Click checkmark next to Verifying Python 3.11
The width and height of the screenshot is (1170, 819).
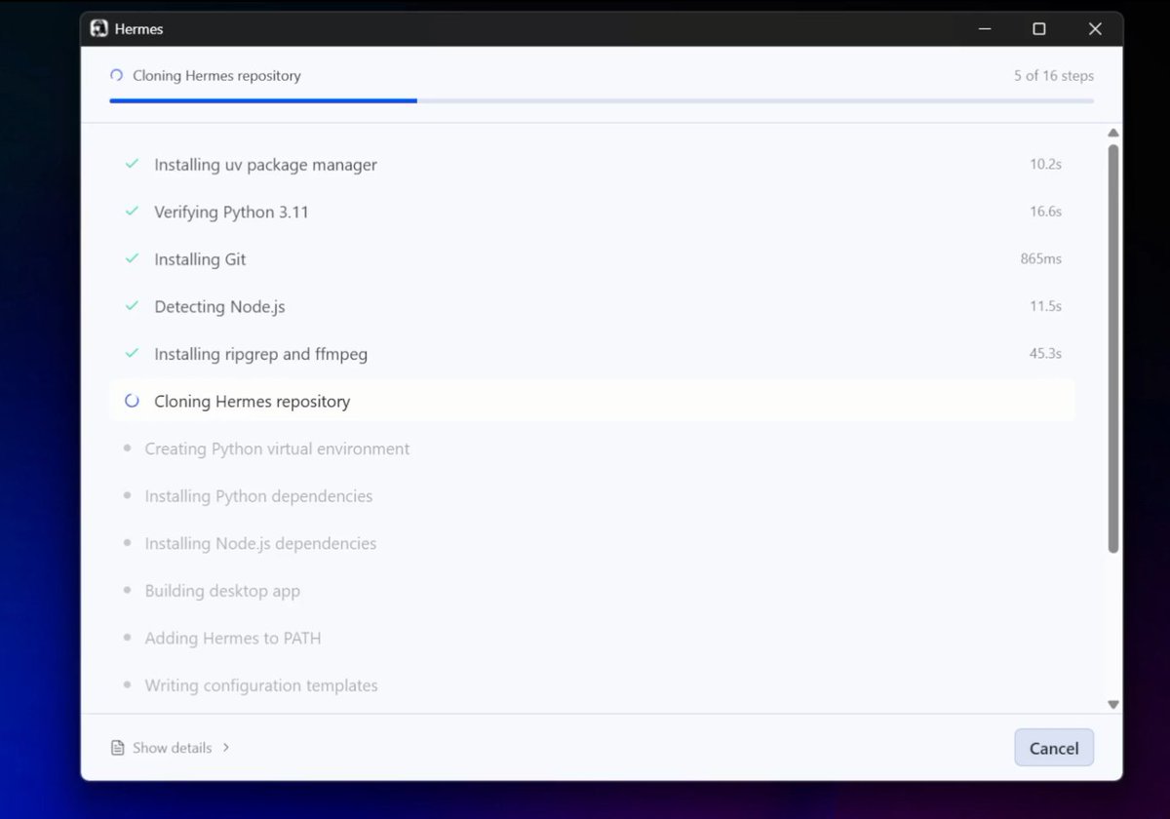(x=132, y=212)
